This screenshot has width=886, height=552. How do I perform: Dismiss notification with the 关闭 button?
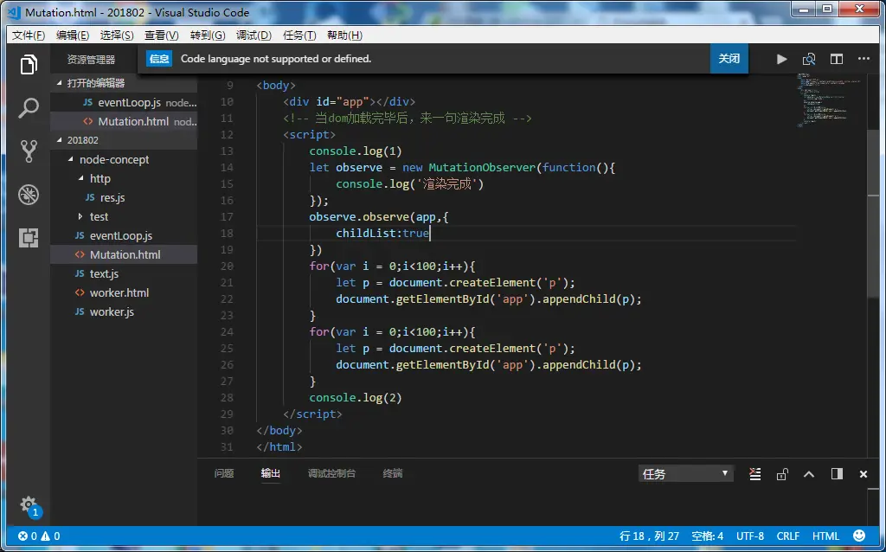729,59
